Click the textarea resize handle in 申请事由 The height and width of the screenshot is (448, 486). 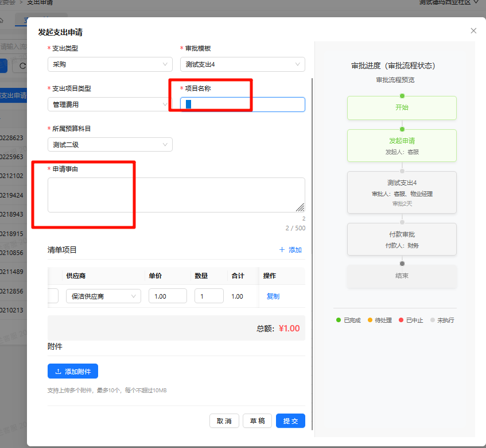click(300, 207)
